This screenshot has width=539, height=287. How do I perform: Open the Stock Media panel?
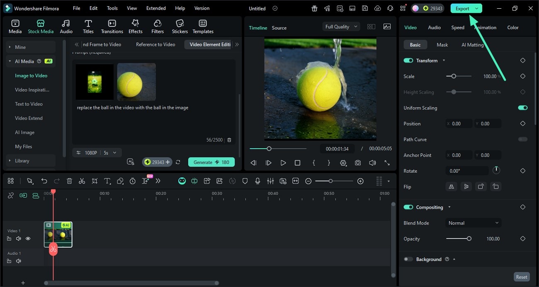tap(41, 25)
